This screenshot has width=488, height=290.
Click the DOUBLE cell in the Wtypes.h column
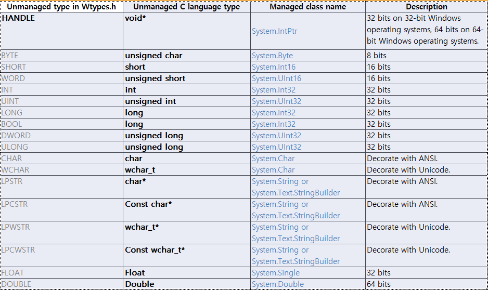coord(61,284)
